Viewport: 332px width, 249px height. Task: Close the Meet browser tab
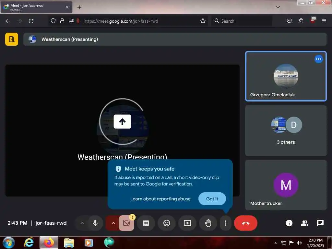(x=67, y=7)
